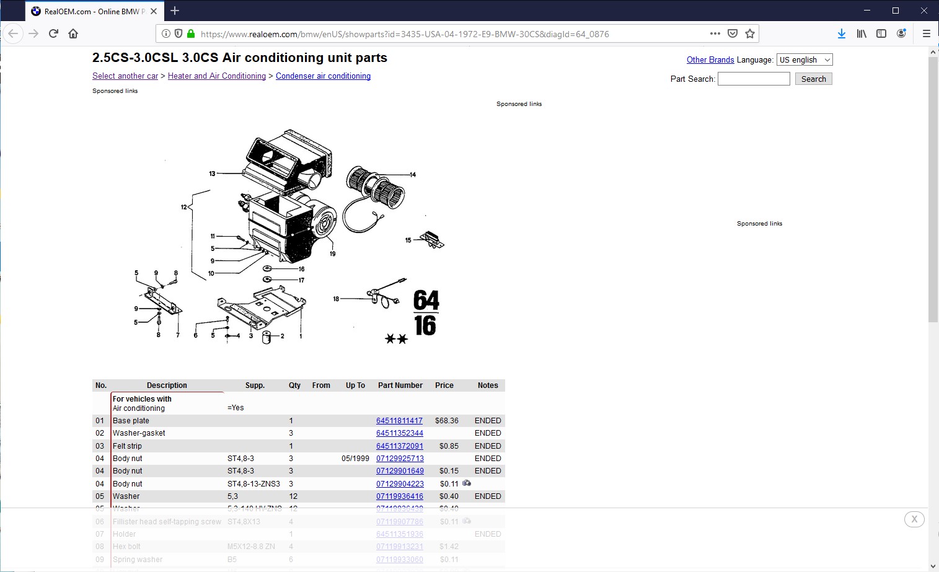Click scrollbar down arrow

click(x=933, y=566)
